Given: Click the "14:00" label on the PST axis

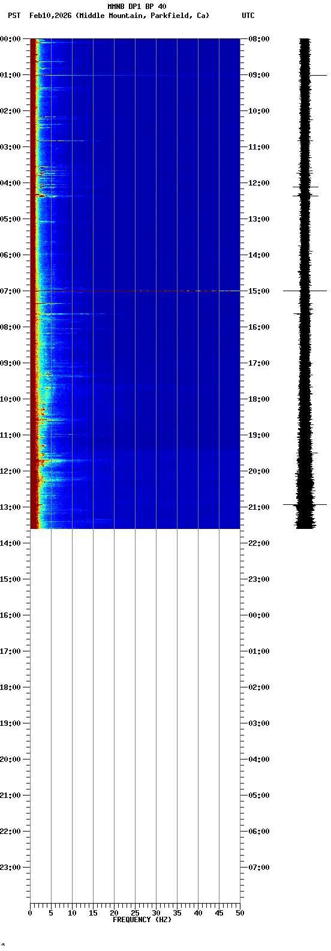Looking at the screenshot, I should pyautogui.click(x=10, y=543).
